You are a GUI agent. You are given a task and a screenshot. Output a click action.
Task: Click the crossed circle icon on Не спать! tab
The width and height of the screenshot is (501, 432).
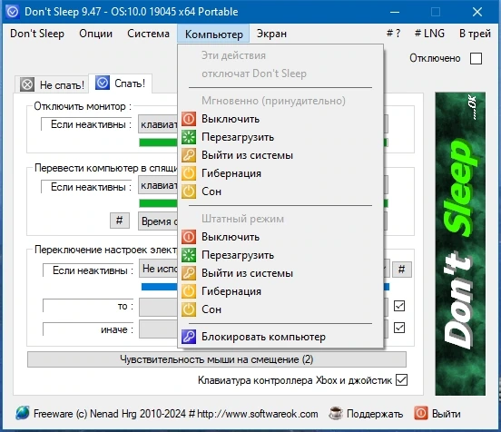click(27, 84)
